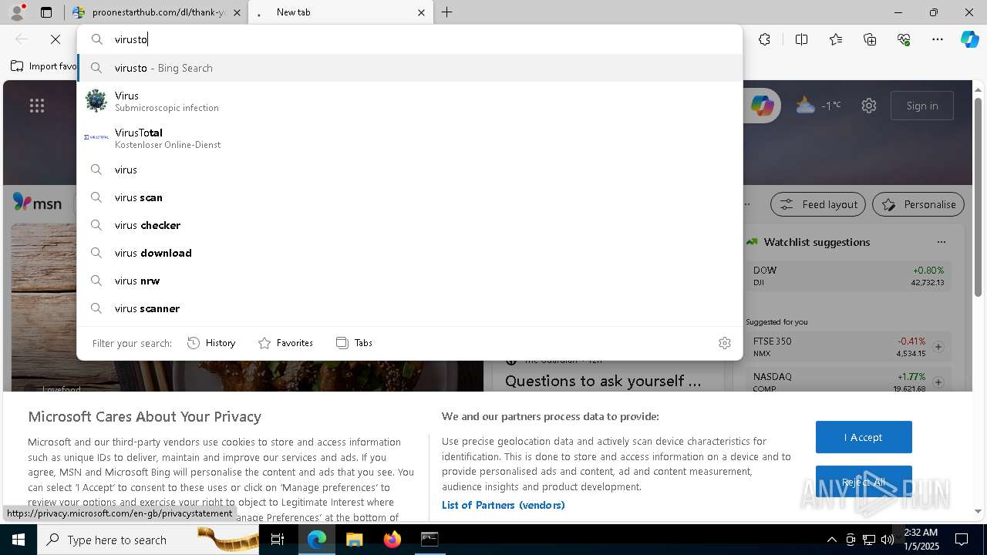Choose the 'virus download' suggestion
The image size is (987, 555).
(x=409, y=253)
